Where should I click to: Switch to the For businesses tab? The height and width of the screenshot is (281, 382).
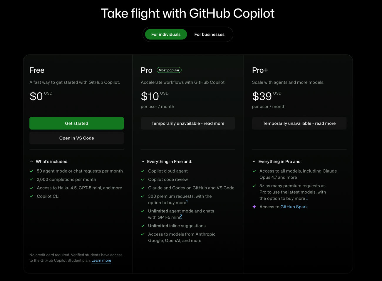[209, 34]
